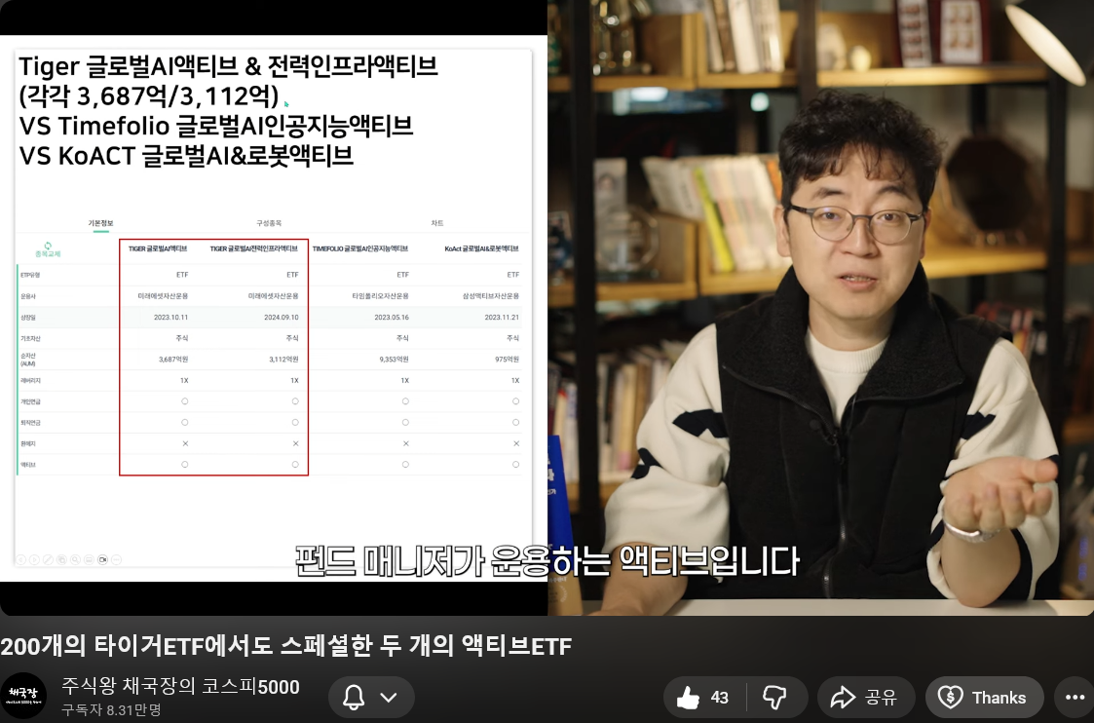Image resolution: width=1094 pixels, height=723 pixels.
Task: Switch to the 차트 tab
Action: pyautogui.click(x=437, y=223)
